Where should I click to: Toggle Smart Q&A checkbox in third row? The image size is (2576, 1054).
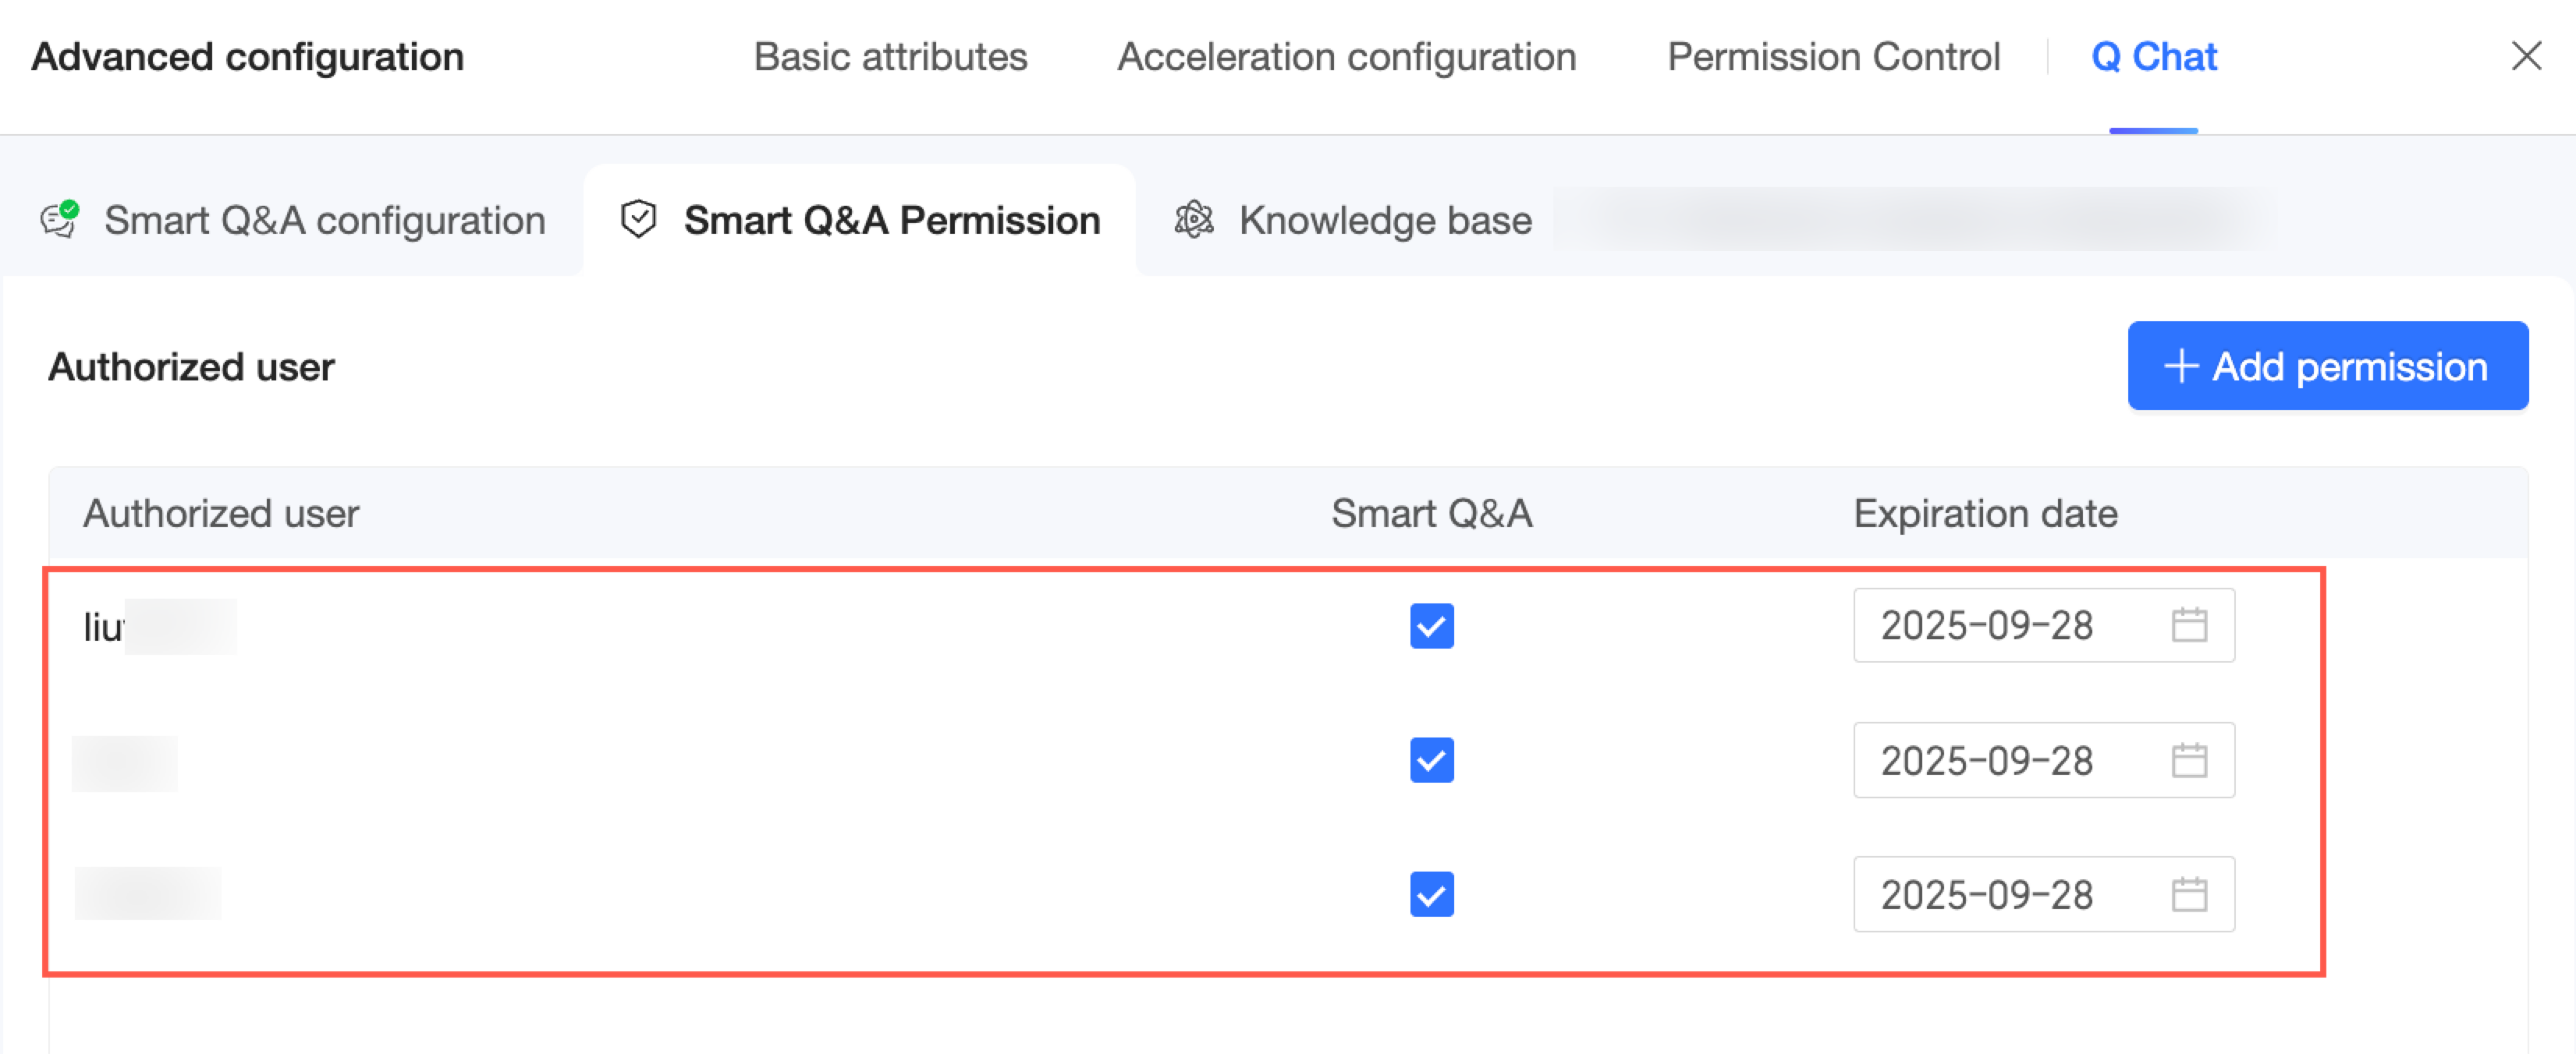1431,894
